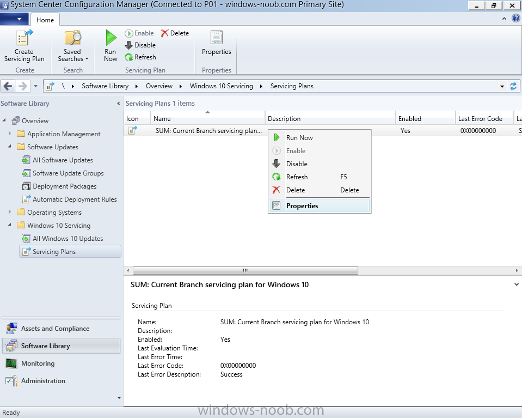Select Application Management folder

click(x=59, y=134)
